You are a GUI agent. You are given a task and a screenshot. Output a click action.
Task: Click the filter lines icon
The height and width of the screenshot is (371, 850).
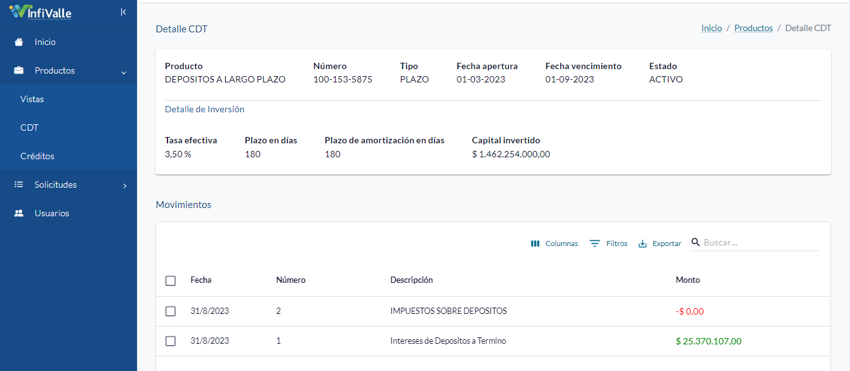[x=595, y=244]
